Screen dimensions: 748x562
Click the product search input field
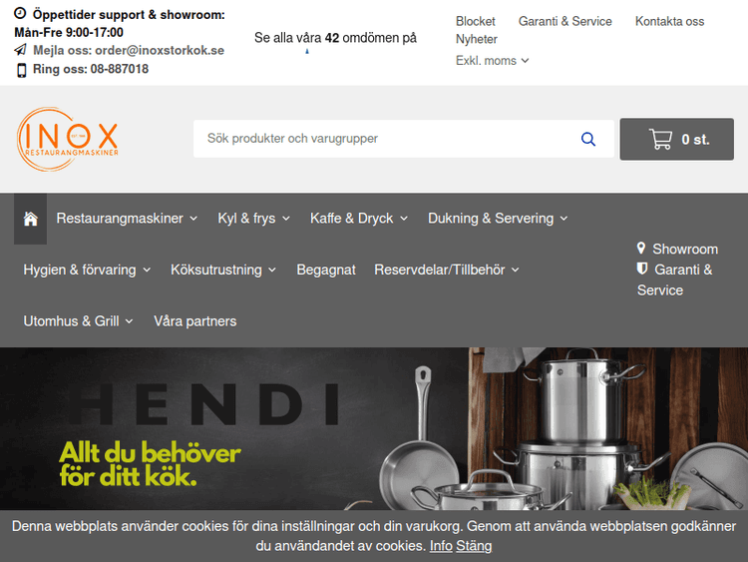point(386,139)
